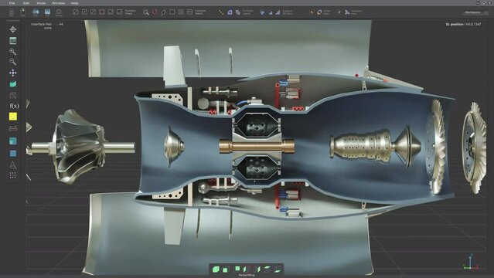Click the blue save disk icon in toolbar
The height and width of the screenshot is (278, 494).
point(47,12)
